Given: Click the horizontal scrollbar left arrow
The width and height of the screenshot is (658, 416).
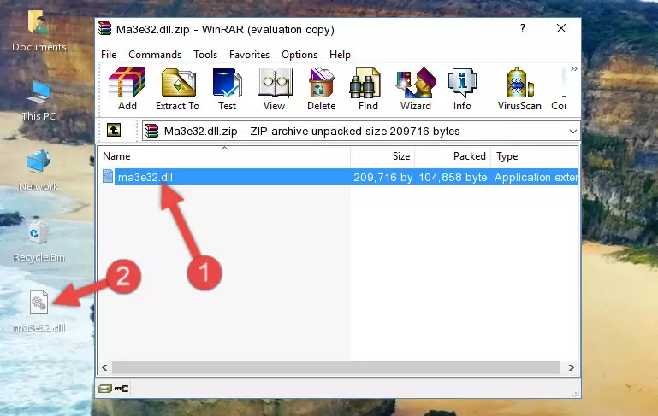Looking at the screenshot, I should coord(105,368).
